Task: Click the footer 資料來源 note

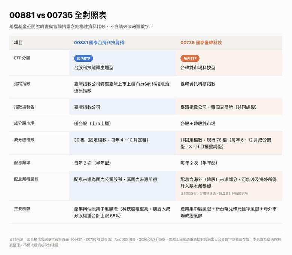Action: pyautogui.click(x=145, y=242)
